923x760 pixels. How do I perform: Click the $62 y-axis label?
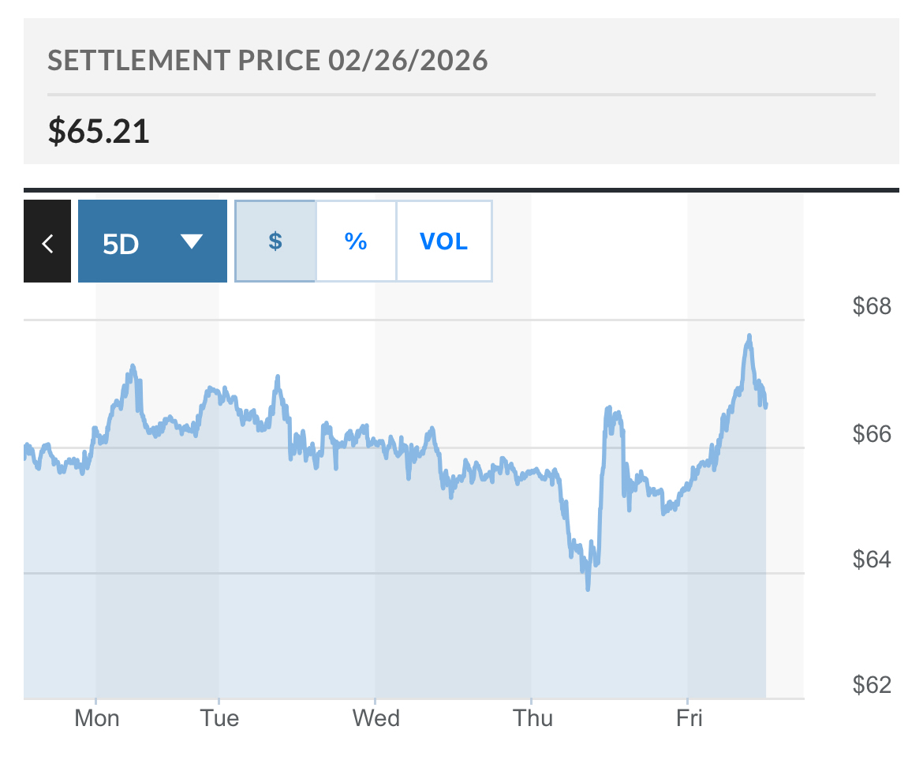[x=872, y=685]
